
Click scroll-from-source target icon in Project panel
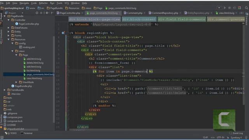coord(37,13)
